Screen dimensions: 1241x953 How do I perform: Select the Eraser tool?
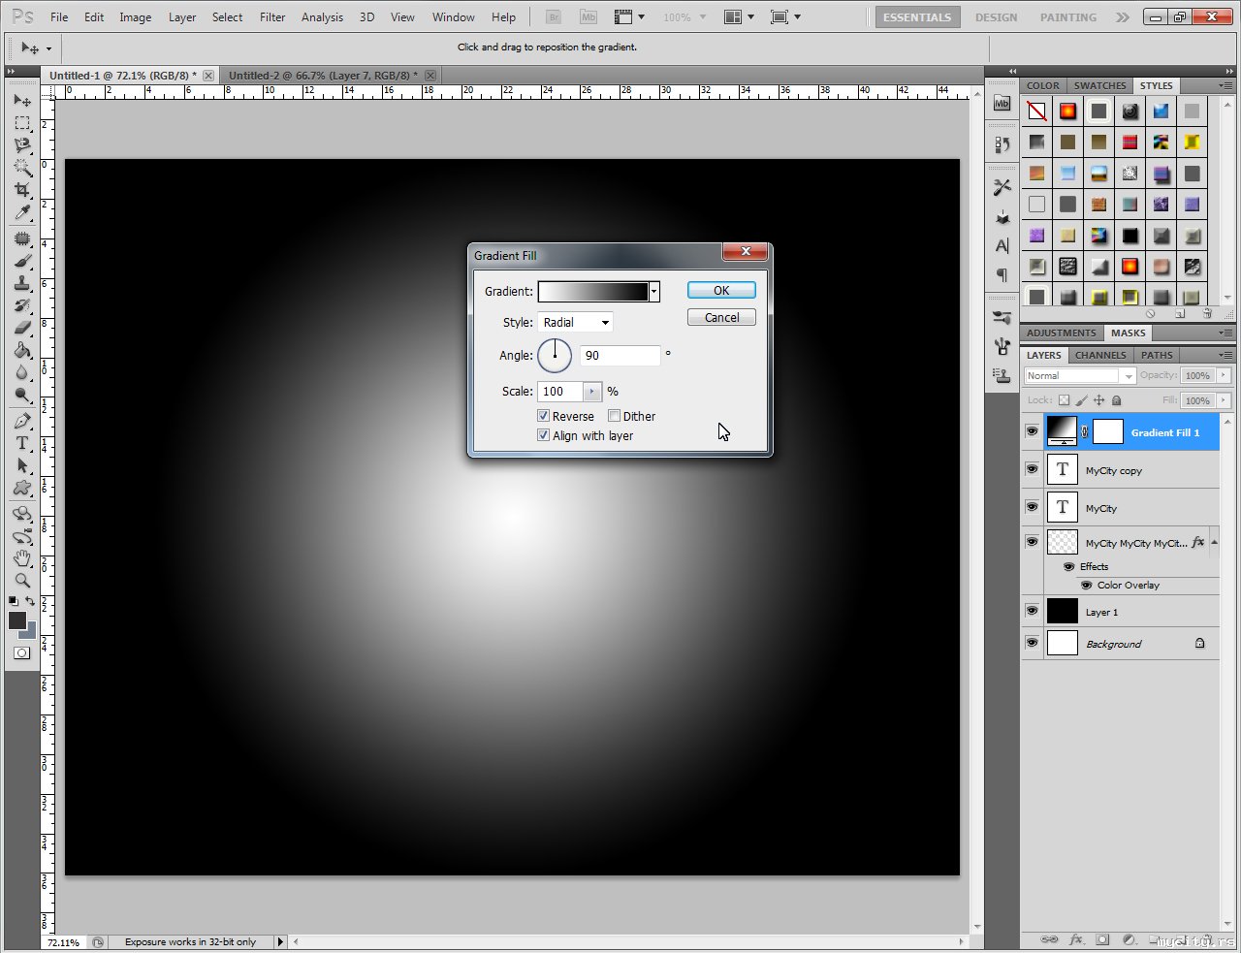tap(22, 328)
